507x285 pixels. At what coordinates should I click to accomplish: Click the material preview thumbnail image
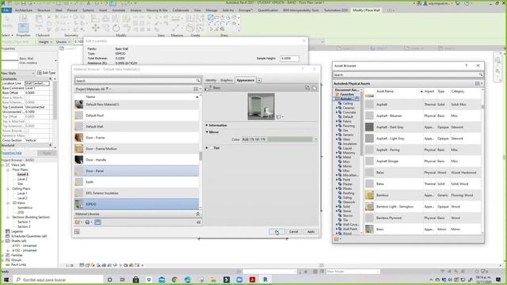(261, 107)
